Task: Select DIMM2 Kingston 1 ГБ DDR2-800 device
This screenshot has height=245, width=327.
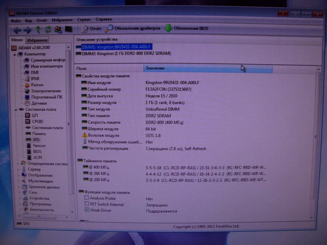Action: click(123, 54)
